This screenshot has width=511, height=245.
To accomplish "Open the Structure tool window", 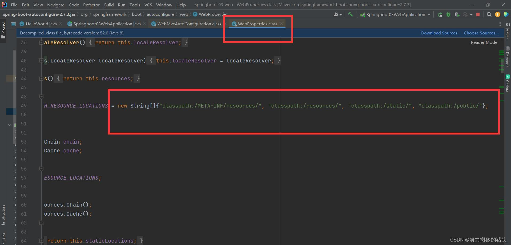I will (x=3, y=215).
